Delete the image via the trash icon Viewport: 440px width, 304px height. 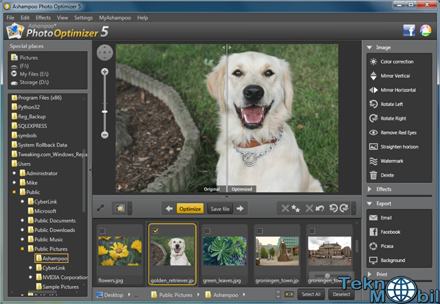pyautogui.click(x=373, y=175)
